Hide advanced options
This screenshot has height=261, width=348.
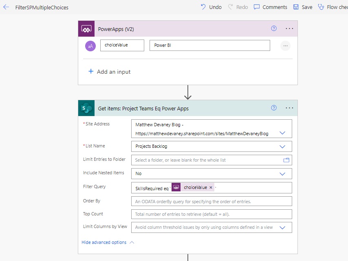(108, 242)
